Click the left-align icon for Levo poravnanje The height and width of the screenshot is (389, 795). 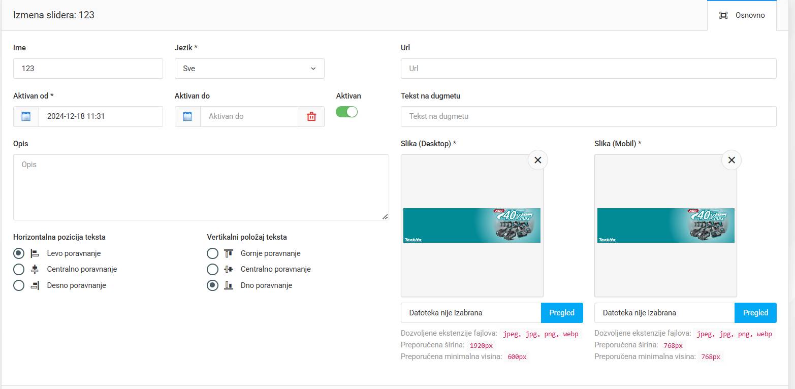pyautogui.click(x=35, y=253)
